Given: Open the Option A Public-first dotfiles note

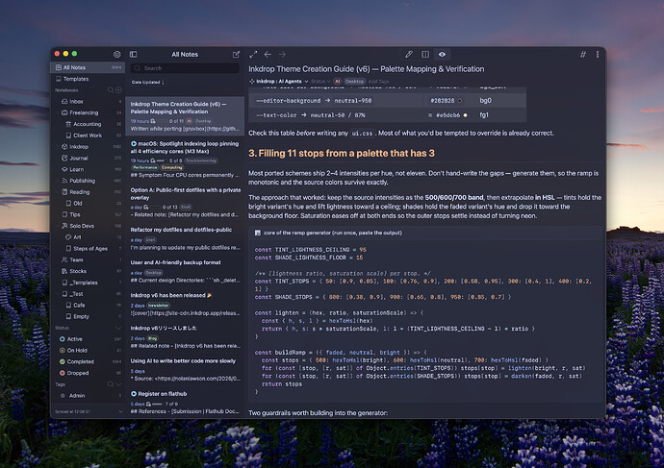Looking at the screenshot, I should pyautogui.click(x=185, y=203).
